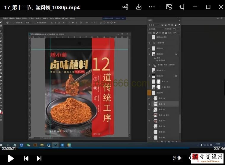Select the Crop tool in the left toolbar
The width and height of the screenshot is (225, 165).
(1, 45)
